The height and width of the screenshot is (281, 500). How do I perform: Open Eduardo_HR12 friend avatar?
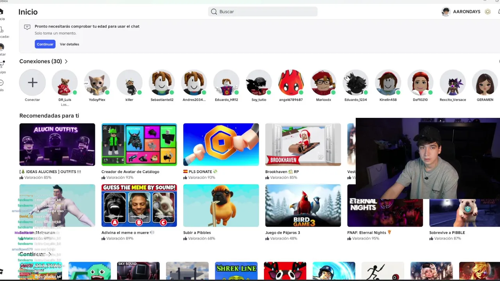(227, 82)
